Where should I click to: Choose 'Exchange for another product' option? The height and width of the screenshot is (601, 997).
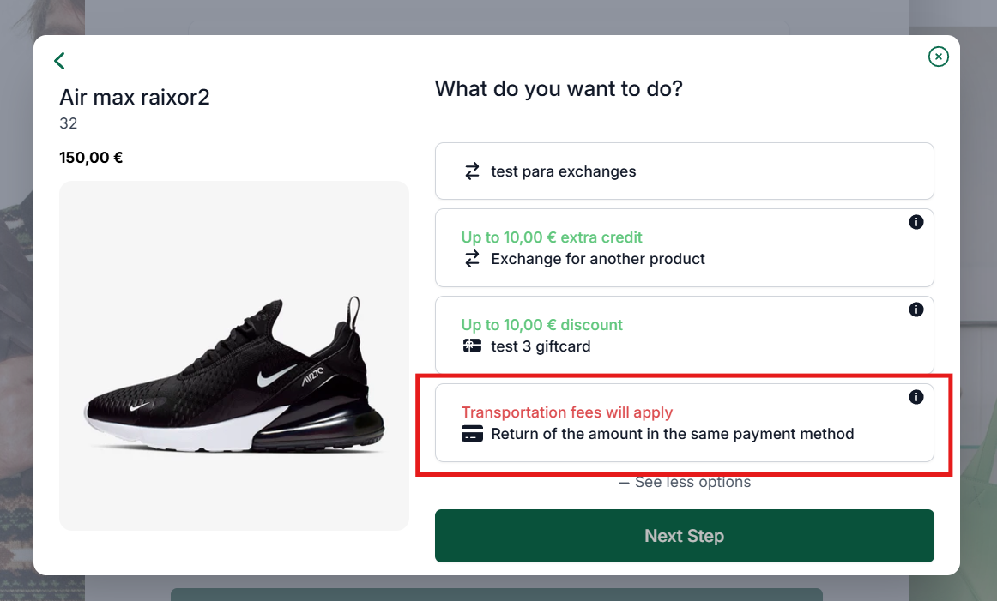click(x=684, y=248)
